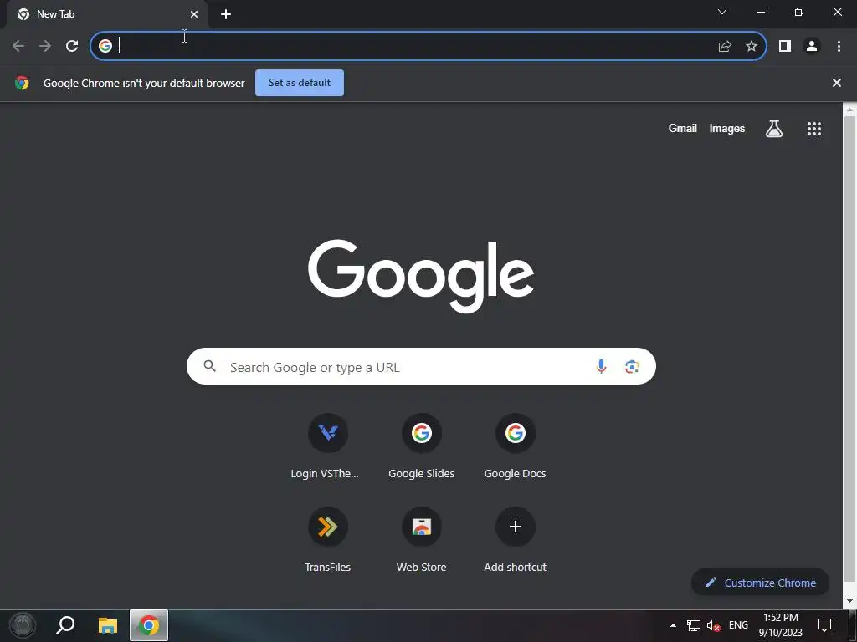Open the Search Labs flask icon
This screenshot has width=857, height=642.
pos(774,128)
